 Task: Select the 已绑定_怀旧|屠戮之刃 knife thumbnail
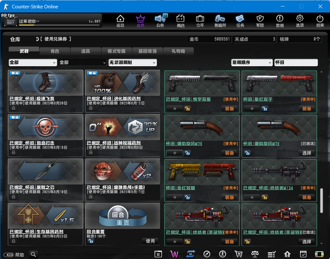[x=45, y=172]
